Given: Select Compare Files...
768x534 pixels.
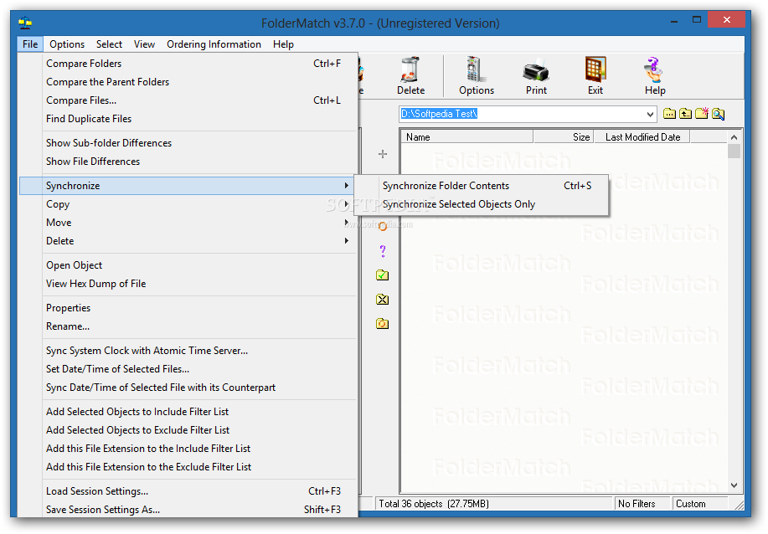Looking at the screenshot, I should click(x=188, y=100).
